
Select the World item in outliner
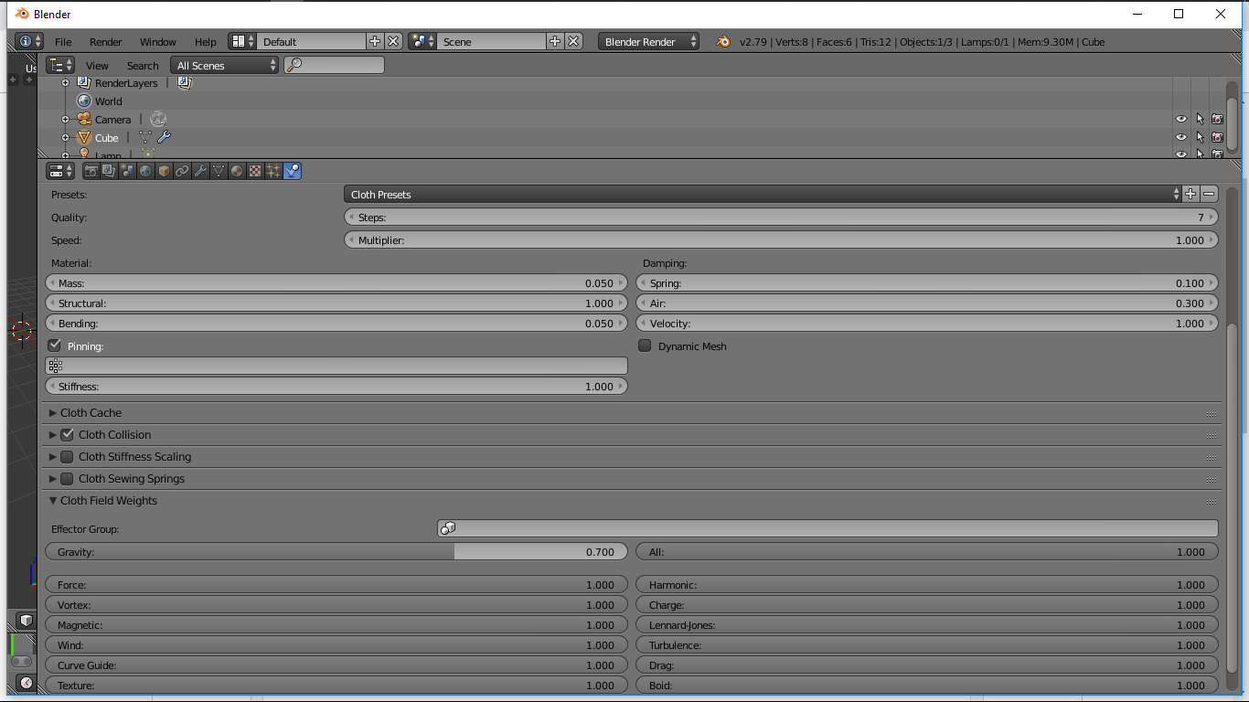108,101
